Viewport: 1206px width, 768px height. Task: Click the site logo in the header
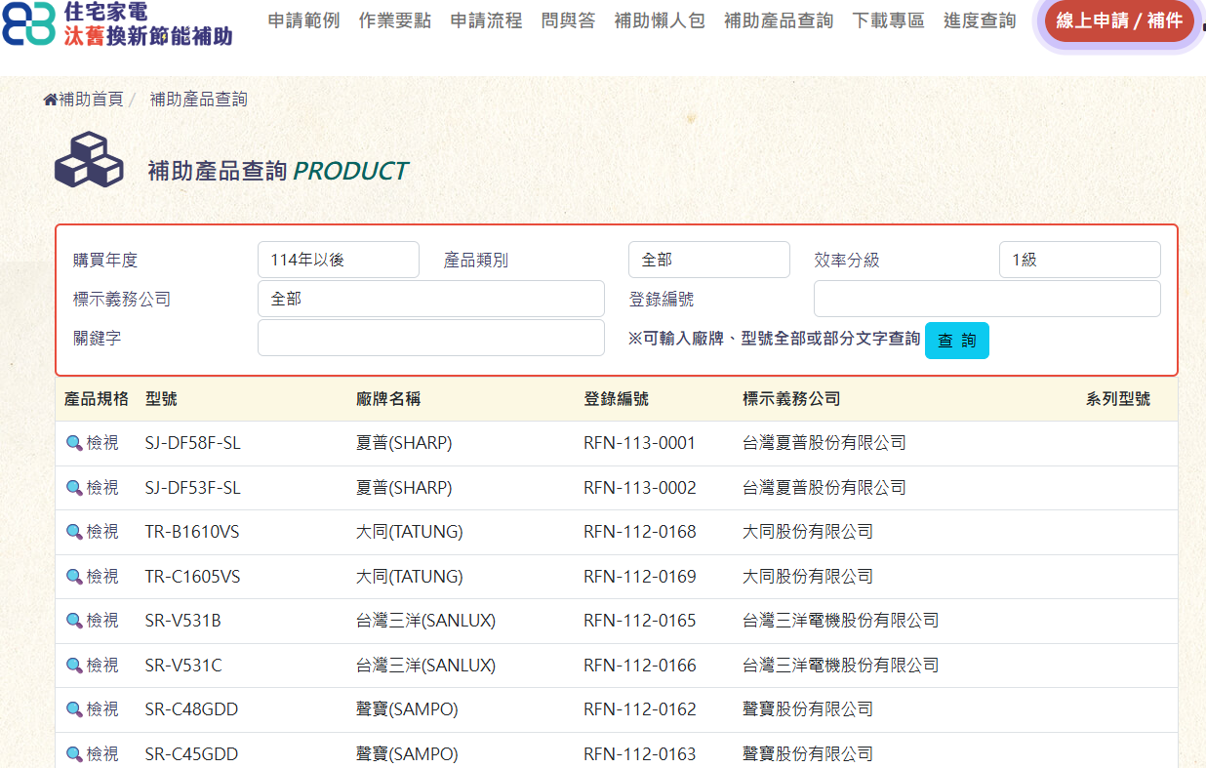pyautogui.click(x=117, y=23)
